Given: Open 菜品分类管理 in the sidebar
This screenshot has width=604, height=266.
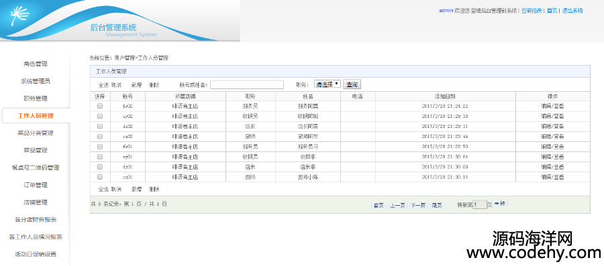Looking at the screenshot, I should (36, 133).
